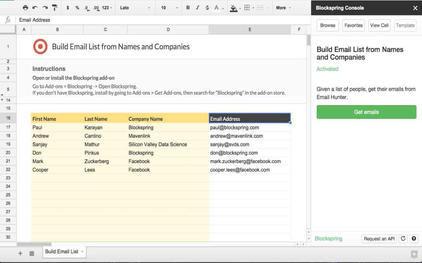Refresh the Blockspring console
The image size is (422, 263).
coord(403,238)
